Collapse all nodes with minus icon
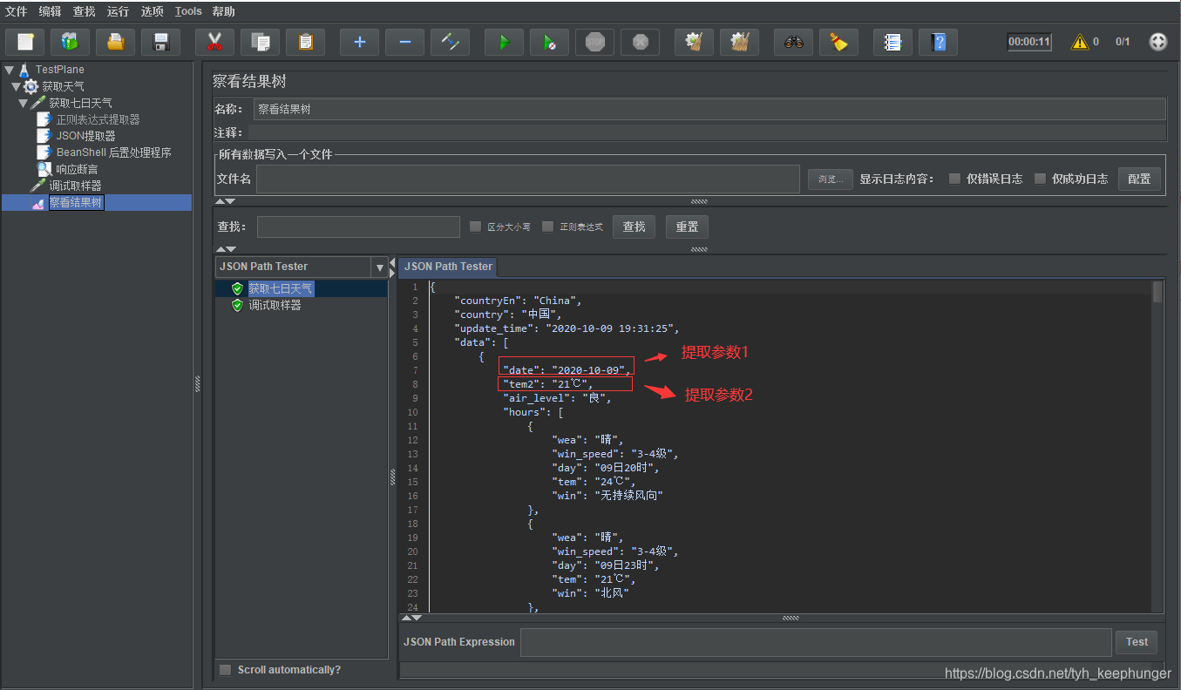Image resolution: width=1181 pixels, height=690 pixels. coord(404,42)
